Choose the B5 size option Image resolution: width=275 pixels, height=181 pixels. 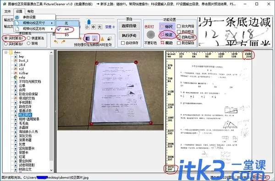(67, 35)
